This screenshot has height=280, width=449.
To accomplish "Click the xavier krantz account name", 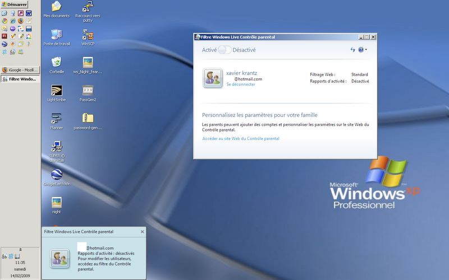I will 241,73.
